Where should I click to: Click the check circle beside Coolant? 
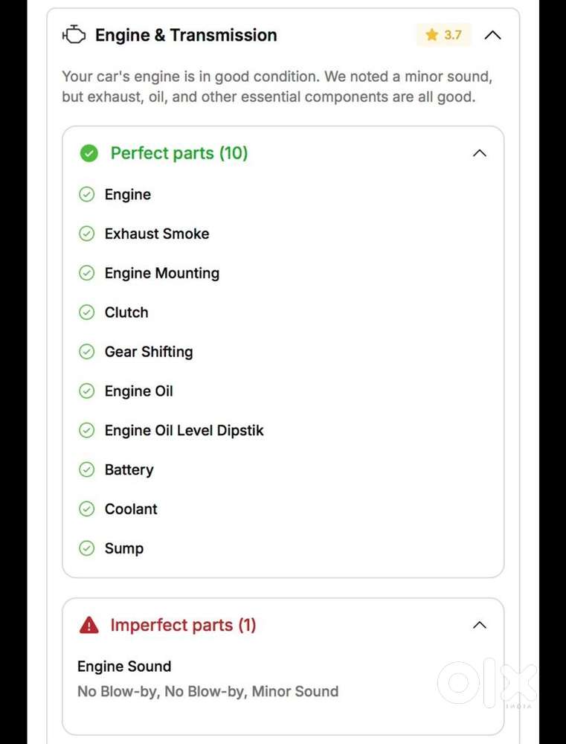(x=87, y=509)
